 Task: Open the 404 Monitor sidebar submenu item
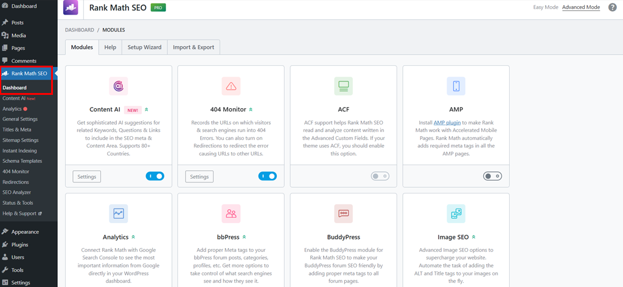point(15,171)
